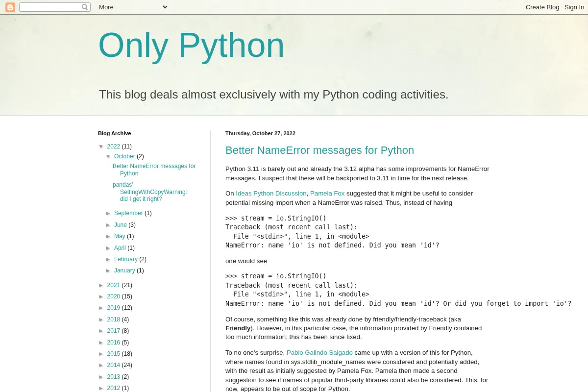Open the 2015 archive link

[x=114, y=354]
